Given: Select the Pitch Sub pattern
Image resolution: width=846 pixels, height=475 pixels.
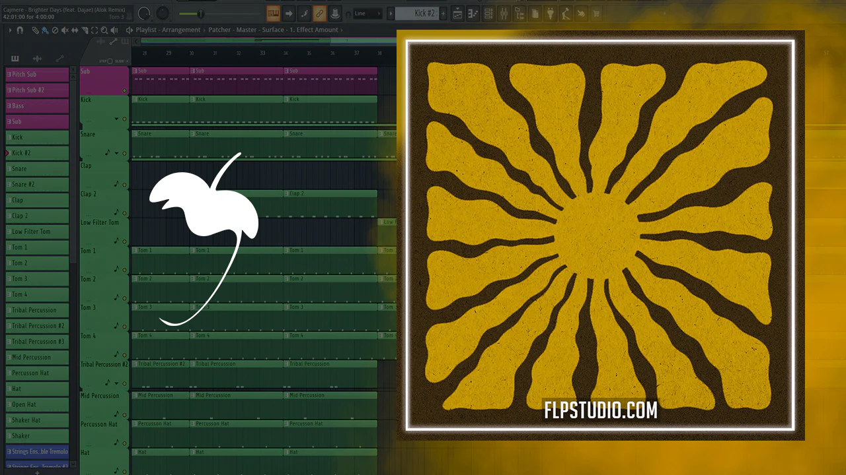Looking at the screenshot, I should 37,75.
